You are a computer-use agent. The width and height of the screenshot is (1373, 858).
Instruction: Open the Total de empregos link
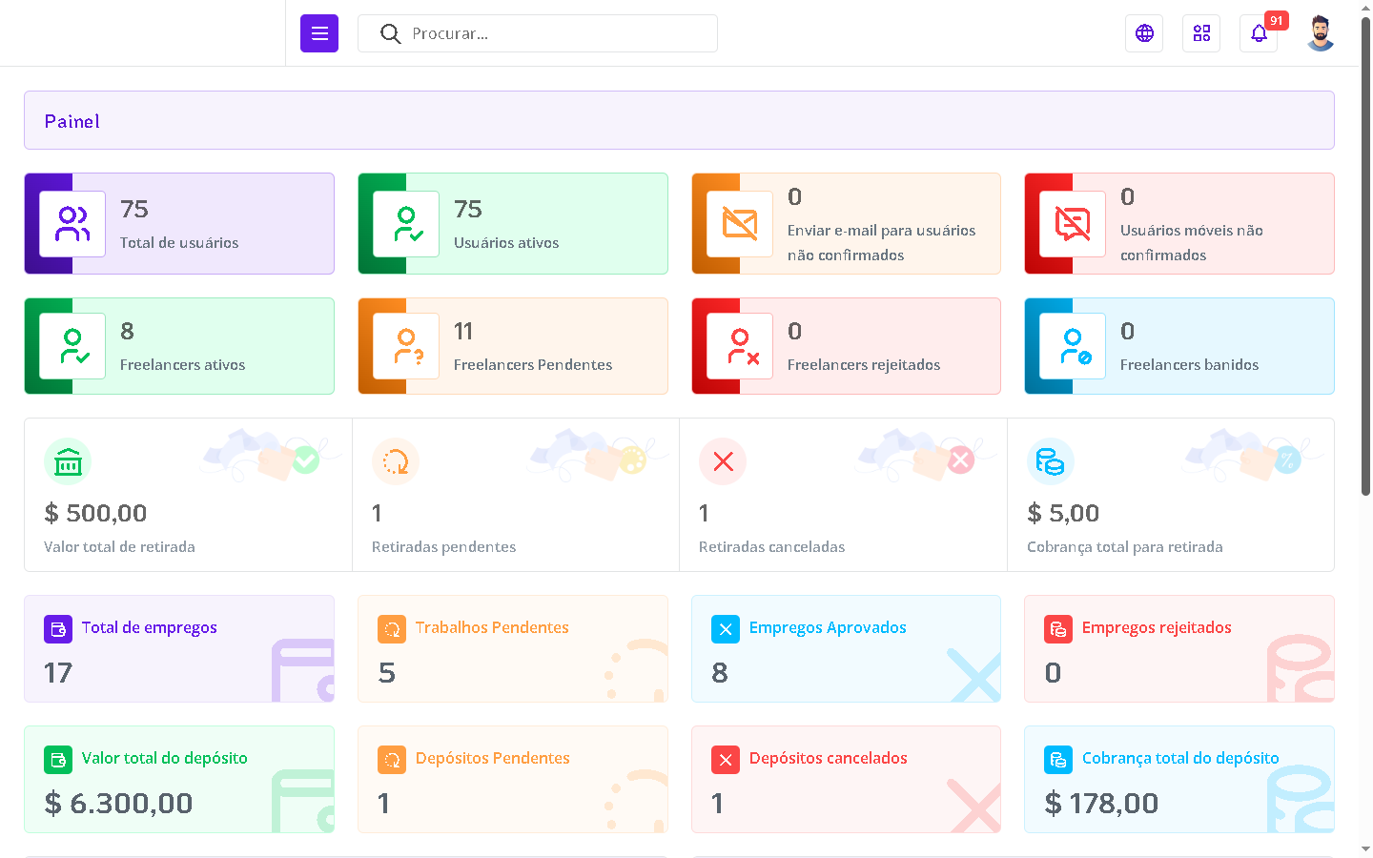(150, 627)
